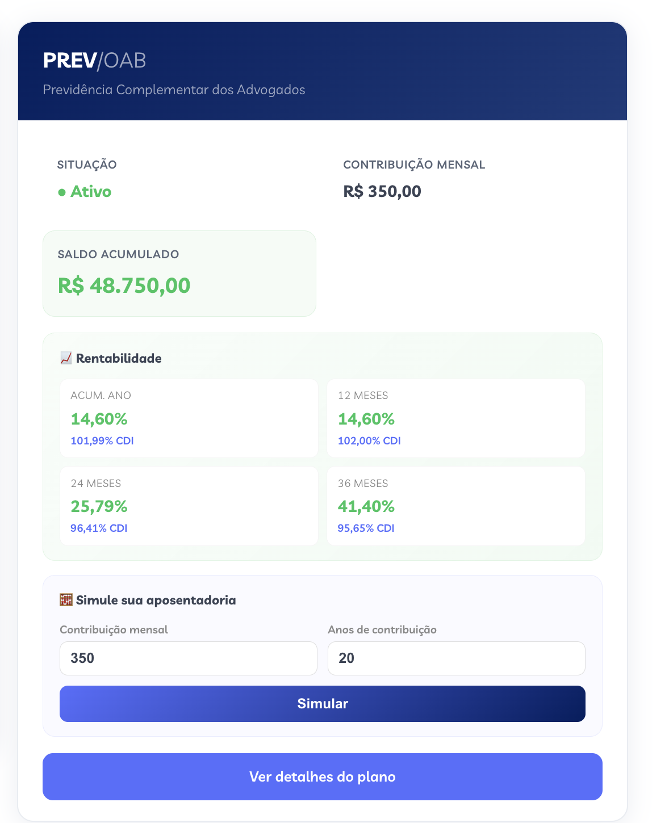The width and height of the screenshot is (669, 823).
Task: Click the 95,65% CDI text
Action: tap(366, 528)
